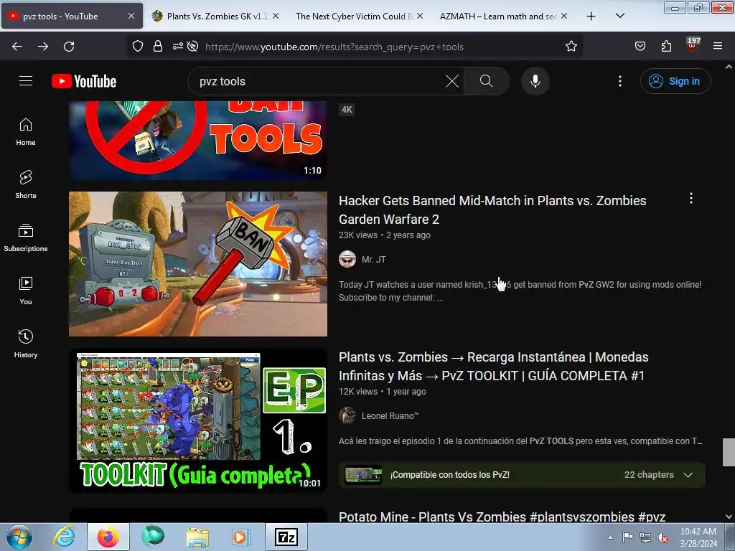
Task: Open Recarga Instantánea PvZ TOOLKIT video title
Action: (x=493, y=367)
